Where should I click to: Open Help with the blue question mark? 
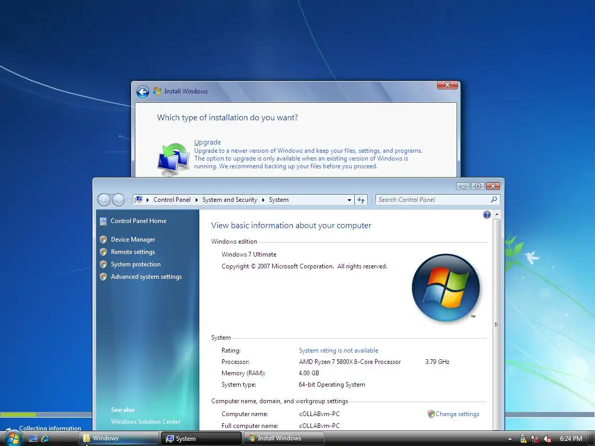click(487, 215)
